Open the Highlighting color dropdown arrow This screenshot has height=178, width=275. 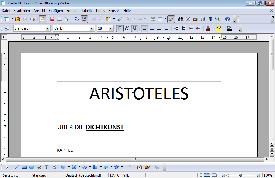[x=224, y=28]
